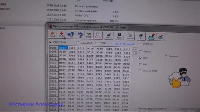Toggle the PROGRAM checkbox
This screenshot has height=112, width=200.
51,42
